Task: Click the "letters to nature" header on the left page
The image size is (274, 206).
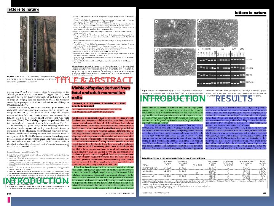Action: 23,10
